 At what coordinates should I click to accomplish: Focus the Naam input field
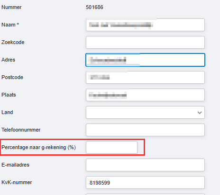[145, 25]
